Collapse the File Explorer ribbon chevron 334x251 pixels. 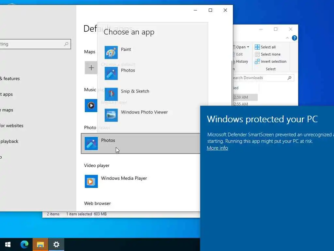point(287,38)
